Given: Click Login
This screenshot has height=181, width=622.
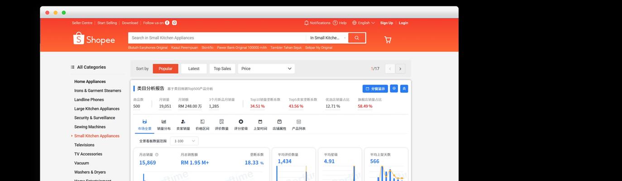Looking at the screenshot, I should [x=403, y=23].
